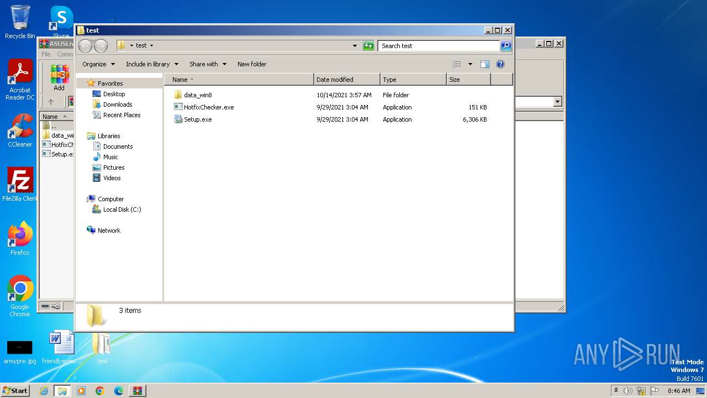Screen dimensions: 707x398
Task: Sort by Date modified column header
Action: coord(347,80)
